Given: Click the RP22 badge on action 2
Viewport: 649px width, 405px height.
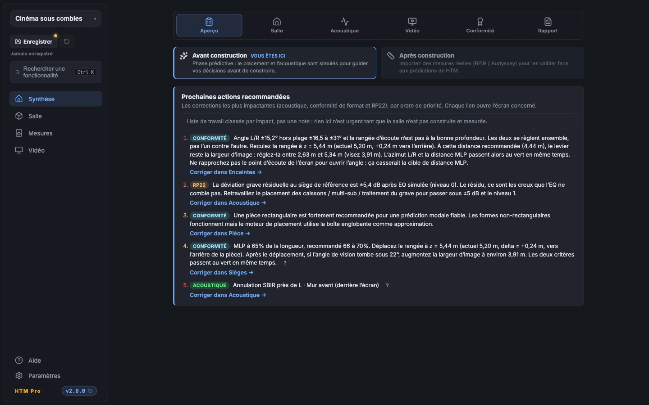Looking at the screenshot, I should click(x=199, y=185).
